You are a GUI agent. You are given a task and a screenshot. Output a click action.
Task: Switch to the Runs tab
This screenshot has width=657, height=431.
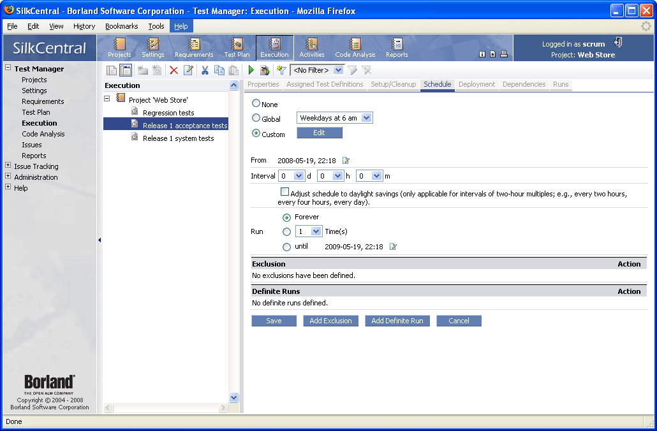(x=561, y=84)
